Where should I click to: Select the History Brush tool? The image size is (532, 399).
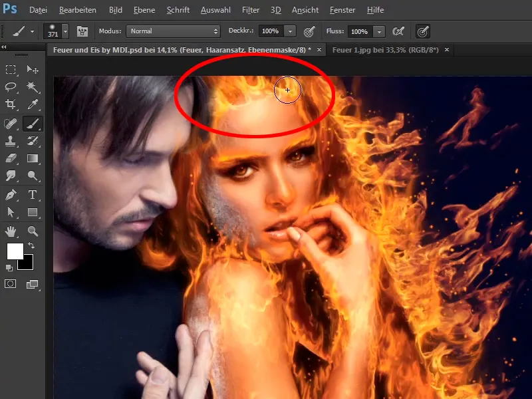click(33, 141)
